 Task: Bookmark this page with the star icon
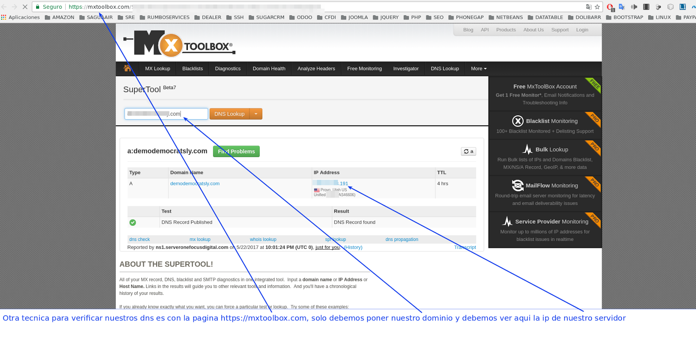coord(597,7)
